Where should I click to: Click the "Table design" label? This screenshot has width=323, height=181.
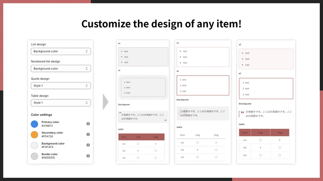(x=40, y=96)
